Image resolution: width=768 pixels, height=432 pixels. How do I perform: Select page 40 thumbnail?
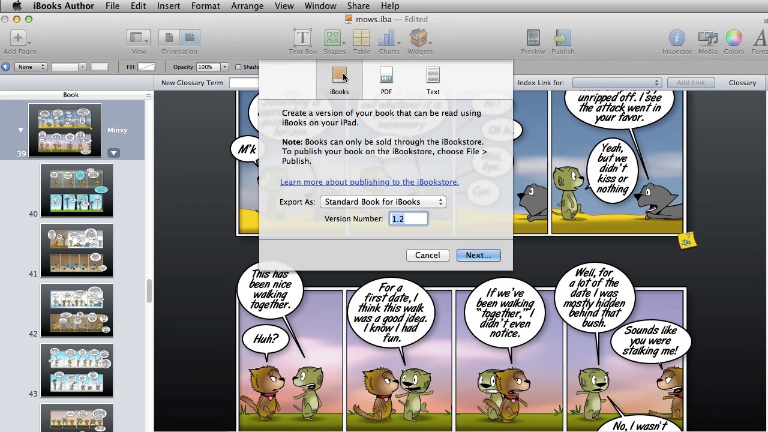coord(76,190)
